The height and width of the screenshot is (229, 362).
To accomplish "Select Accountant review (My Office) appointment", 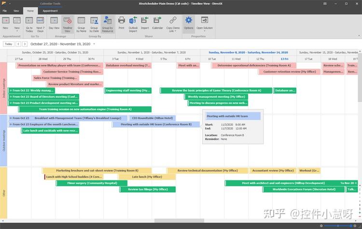I will click(x=273, y=170).
